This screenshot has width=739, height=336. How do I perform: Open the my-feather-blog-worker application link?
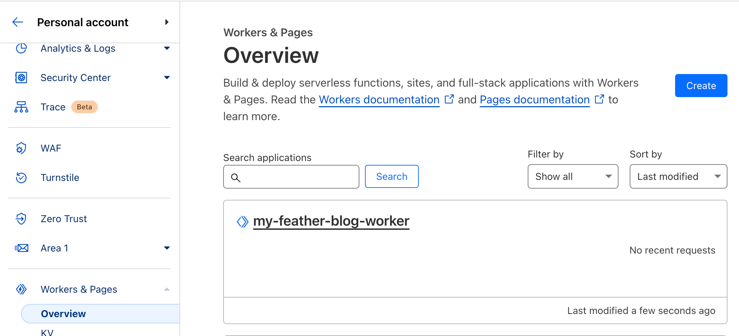[331, 221]
